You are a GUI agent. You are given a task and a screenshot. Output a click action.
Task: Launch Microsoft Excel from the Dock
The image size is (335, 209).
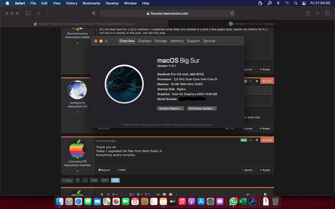tap(243, 201)
